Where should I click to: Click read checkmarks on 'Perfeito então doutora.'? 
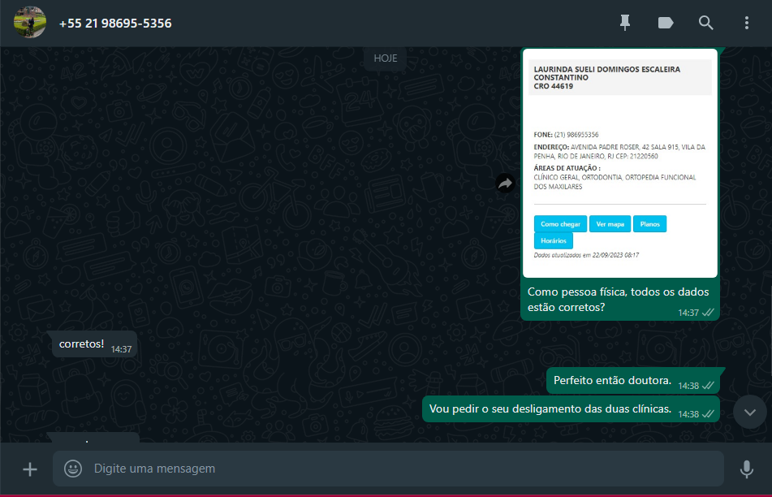pos(708,386)
